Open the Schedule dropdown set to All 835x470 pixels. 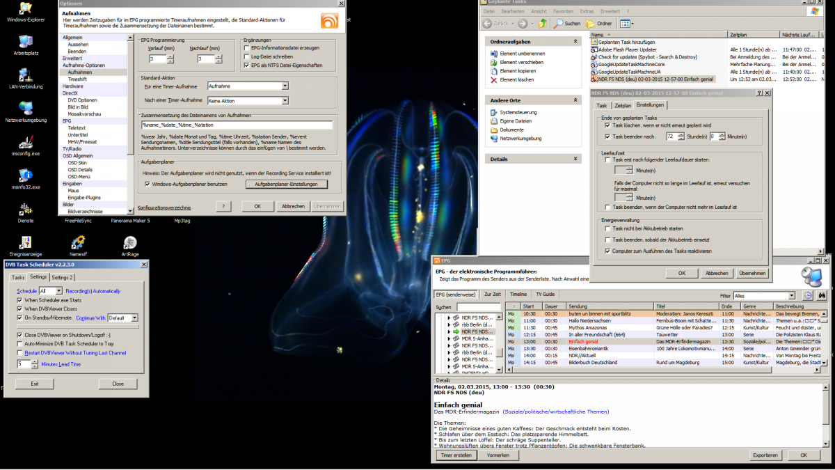[59, 290]
